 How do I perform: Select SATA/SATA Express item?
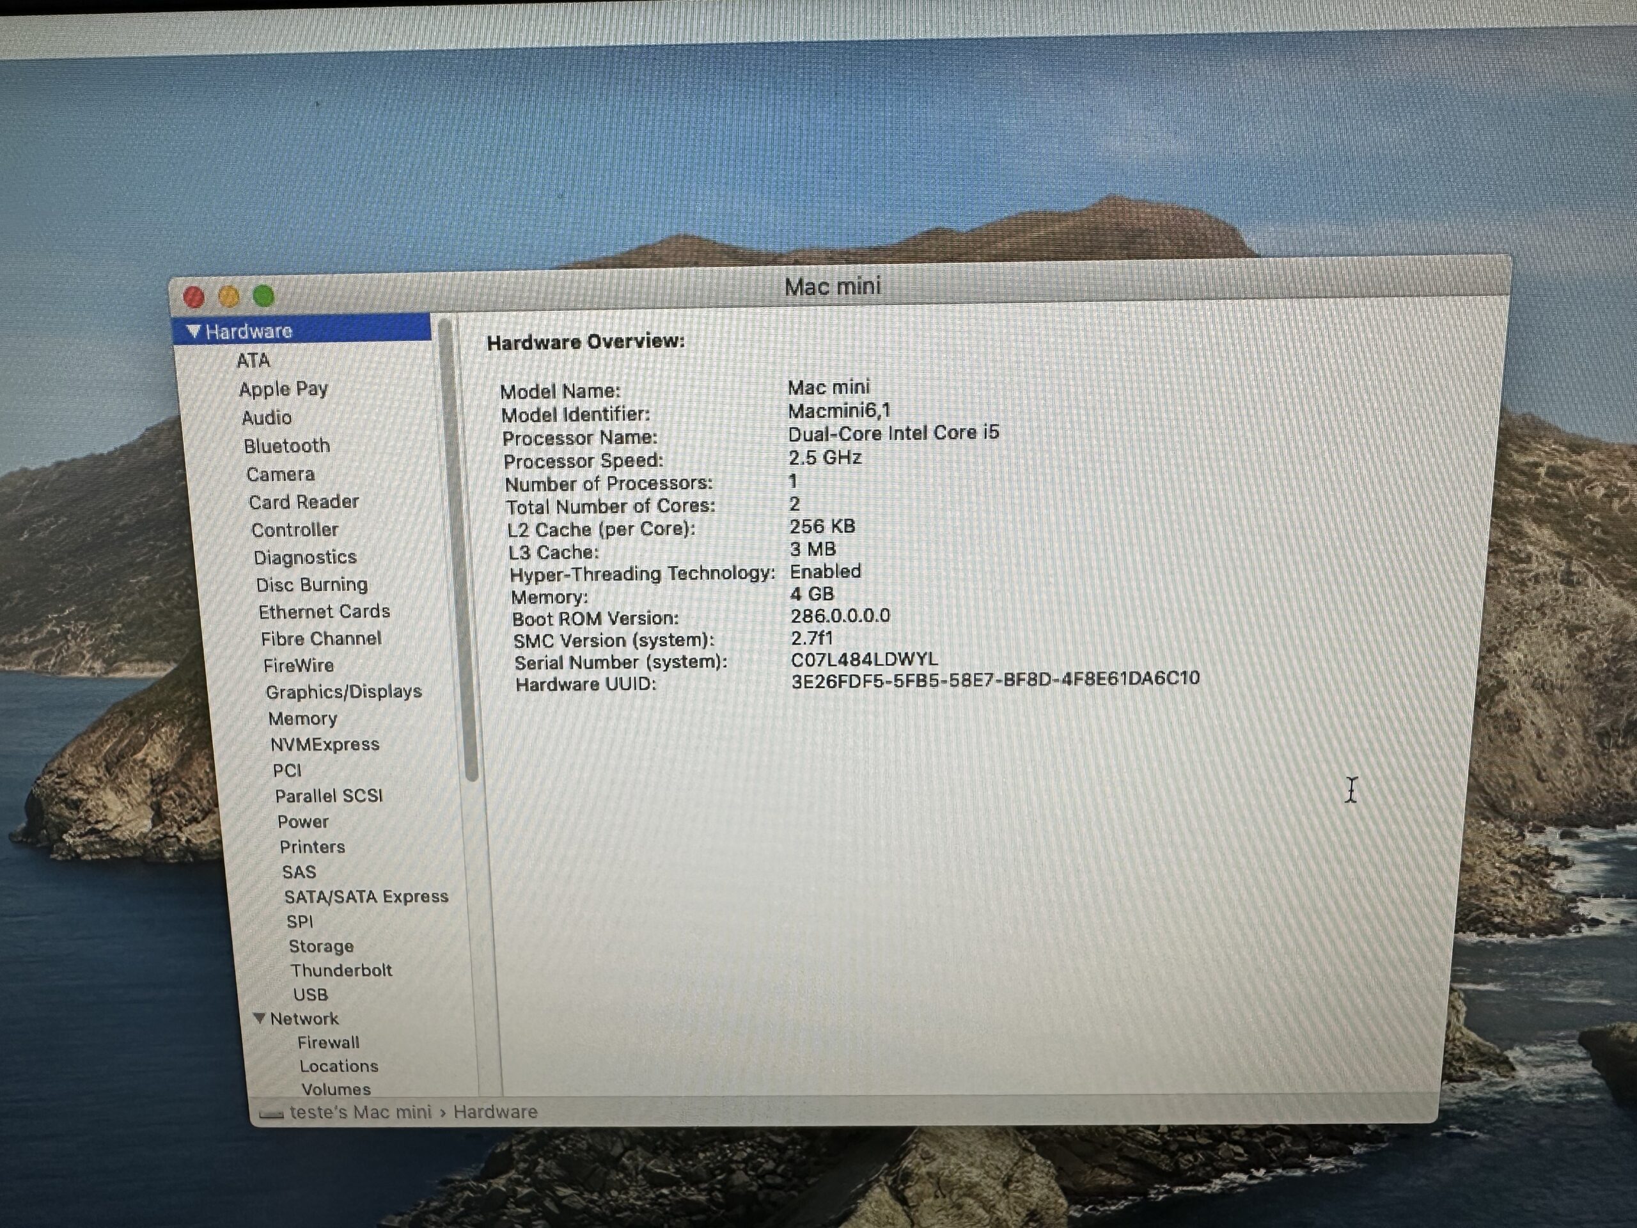point(366,897)
